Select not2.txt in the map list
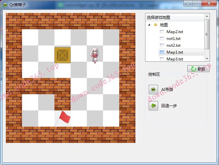Image resolution: width=219 pixels, height=165 pixels. pos(173,45)
